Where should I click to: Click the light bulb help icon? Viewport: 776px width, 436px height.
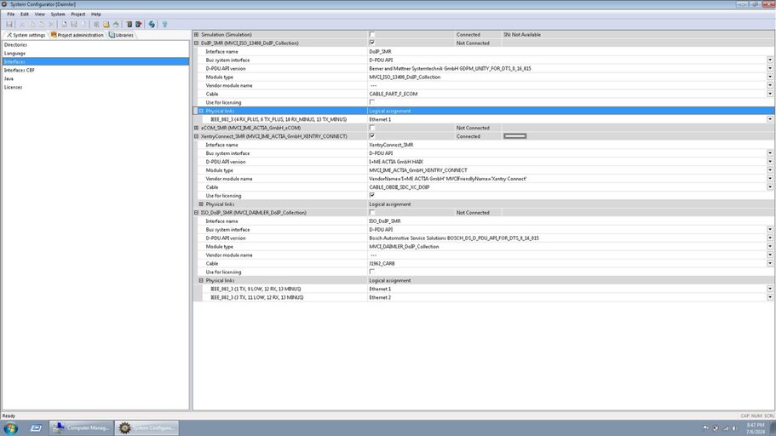[164, 24]
